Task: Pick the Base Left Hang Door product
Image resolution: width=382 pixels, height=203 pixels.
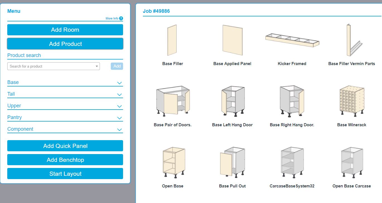Action: (232, 101)
